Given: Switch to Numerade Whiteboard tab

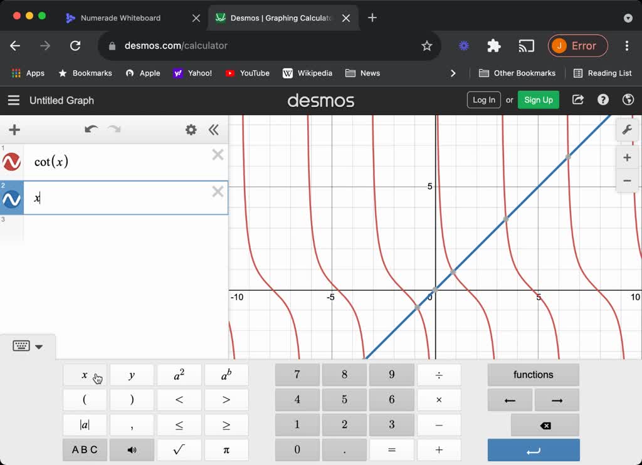Looking at the screenshot, I should [120, 18].
